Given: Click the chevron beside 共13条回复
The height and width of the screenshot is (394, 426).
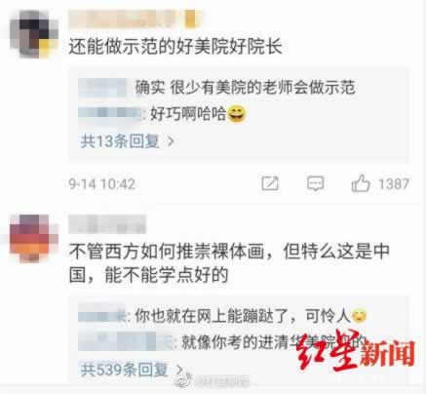Looking at the screenshot, I should point(171,141).
